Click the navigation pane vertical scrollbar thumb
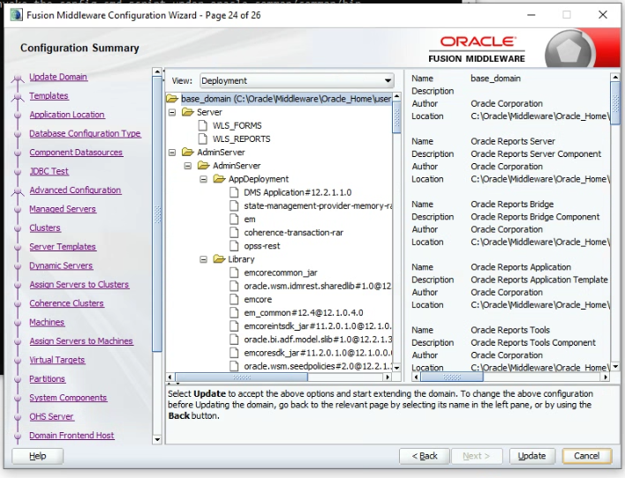This screenshot has height=478, width=625. (x=157, y=213)
